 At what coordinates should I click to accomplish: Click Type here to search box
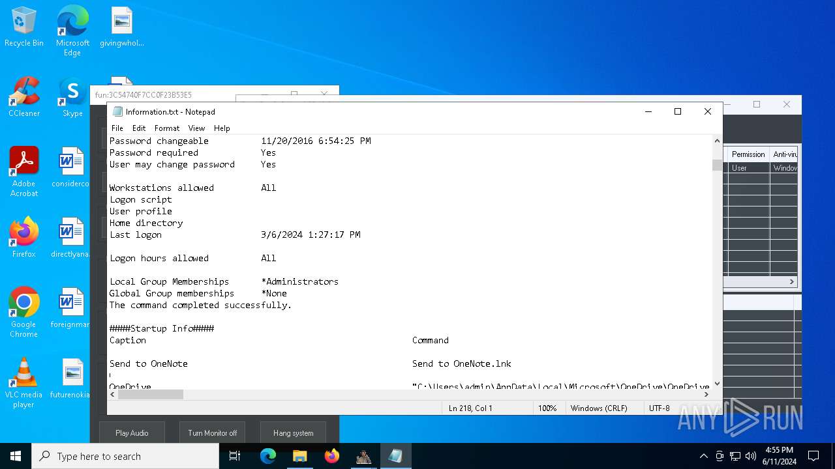click(x=125, y=456)
